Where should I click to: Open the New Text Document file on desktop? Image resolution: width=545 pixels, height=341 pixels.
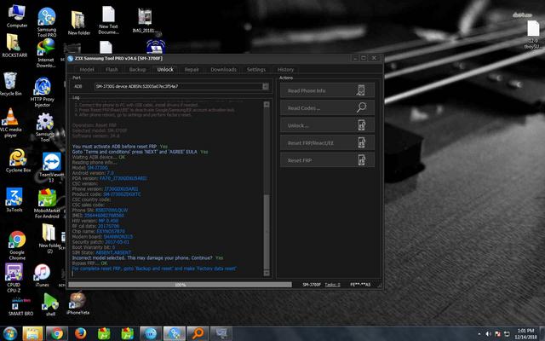tap(108, 20)
